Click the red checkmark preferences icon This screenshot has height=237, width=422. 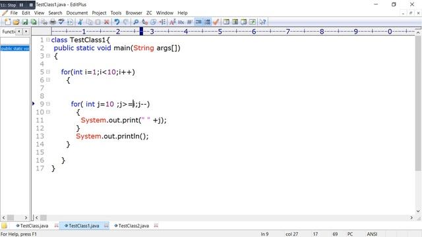tap(216, 22)
